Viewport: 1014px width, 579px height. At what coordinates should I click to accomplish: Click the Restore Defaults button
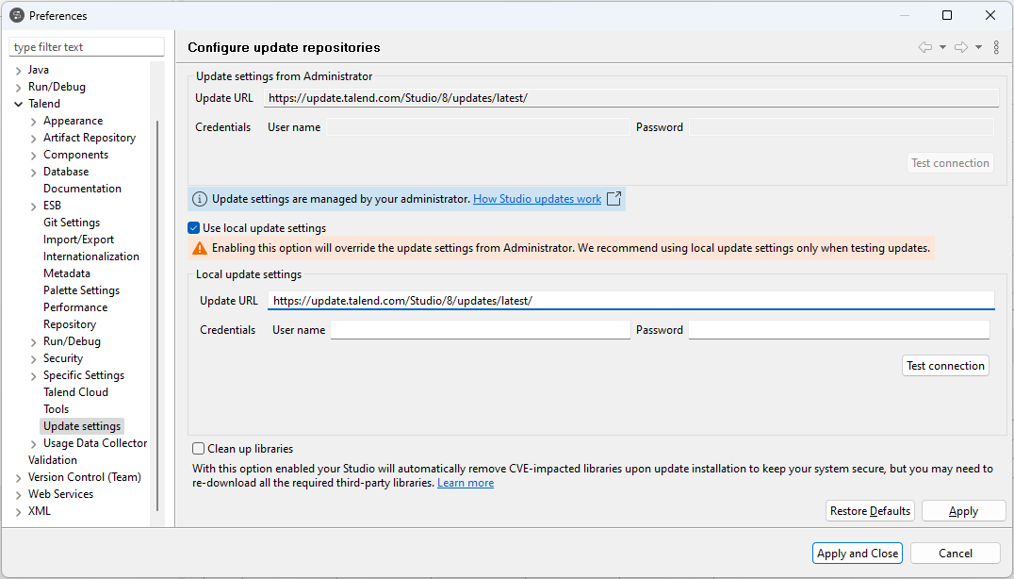pos(869,510)
